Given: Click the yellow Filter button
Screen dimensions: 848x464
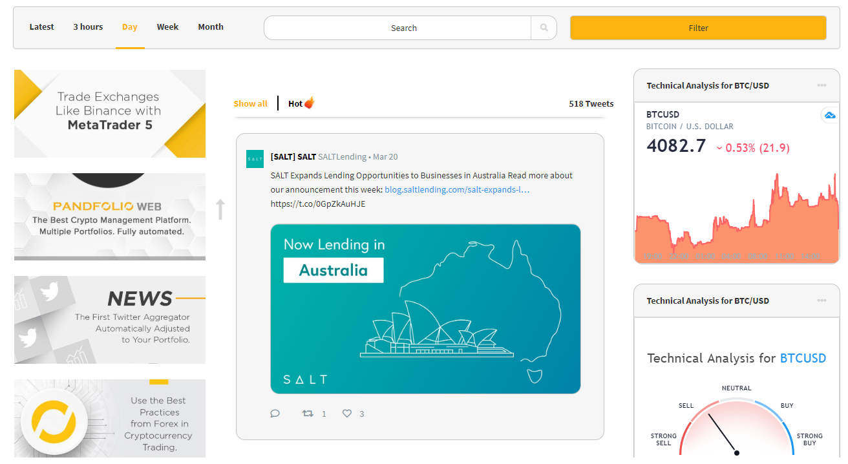Looking at the screenshot, I should [698, 28].
